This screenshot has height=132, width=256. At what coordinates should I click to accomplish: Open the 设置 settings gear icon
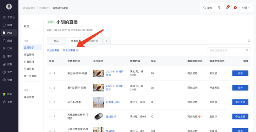4,80
